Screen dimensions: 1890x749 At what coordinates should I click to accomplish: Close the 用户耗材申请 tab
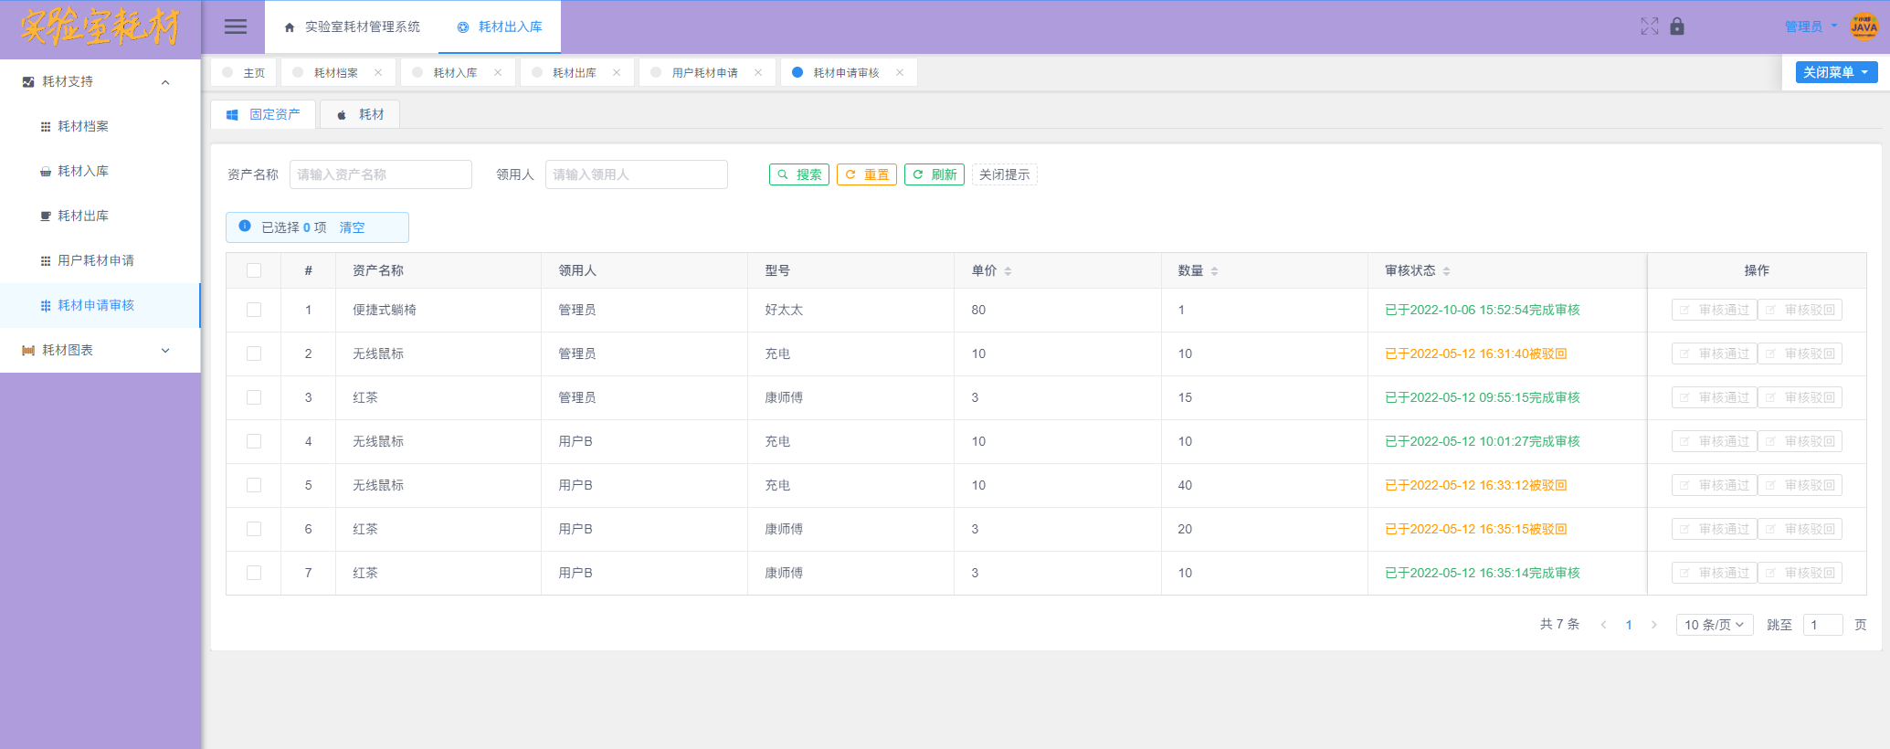[x=758, y=73]
